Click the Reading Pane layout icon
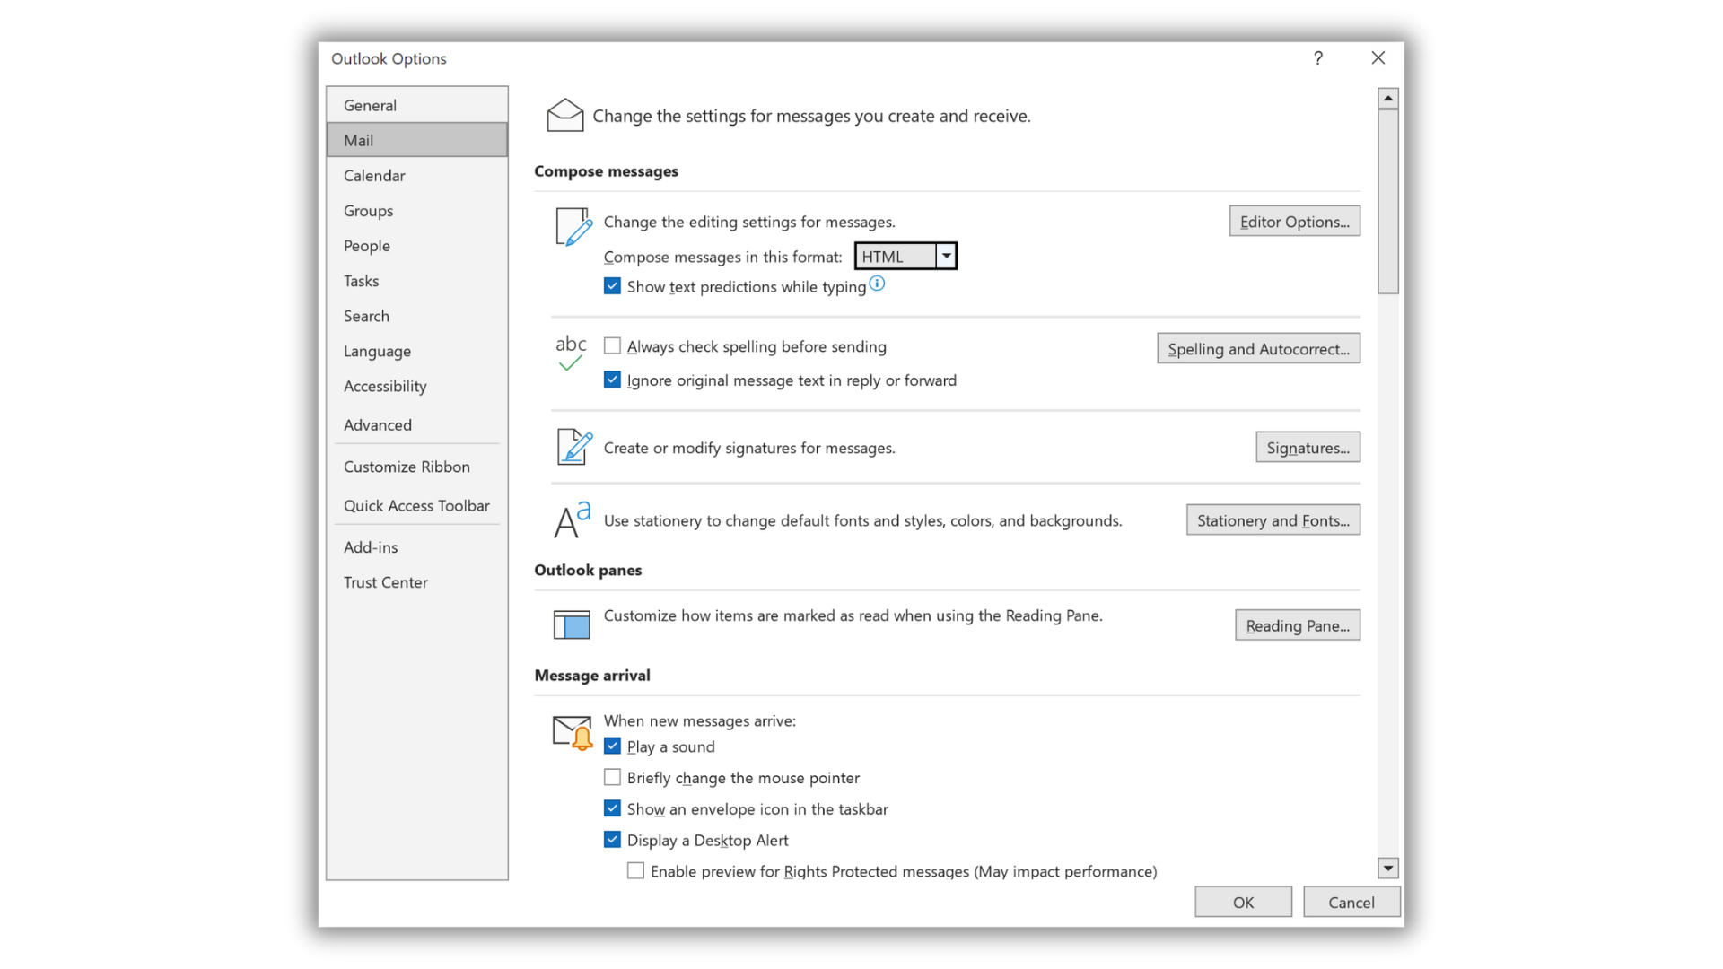 [572, 624]
